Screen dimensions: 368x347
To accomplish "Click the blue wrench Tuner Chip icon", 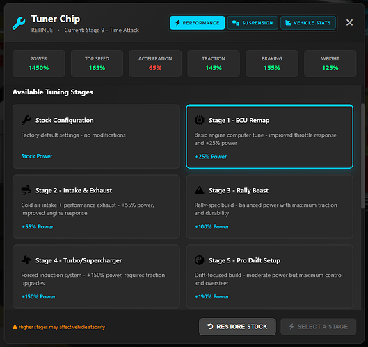I will (19, 23).
